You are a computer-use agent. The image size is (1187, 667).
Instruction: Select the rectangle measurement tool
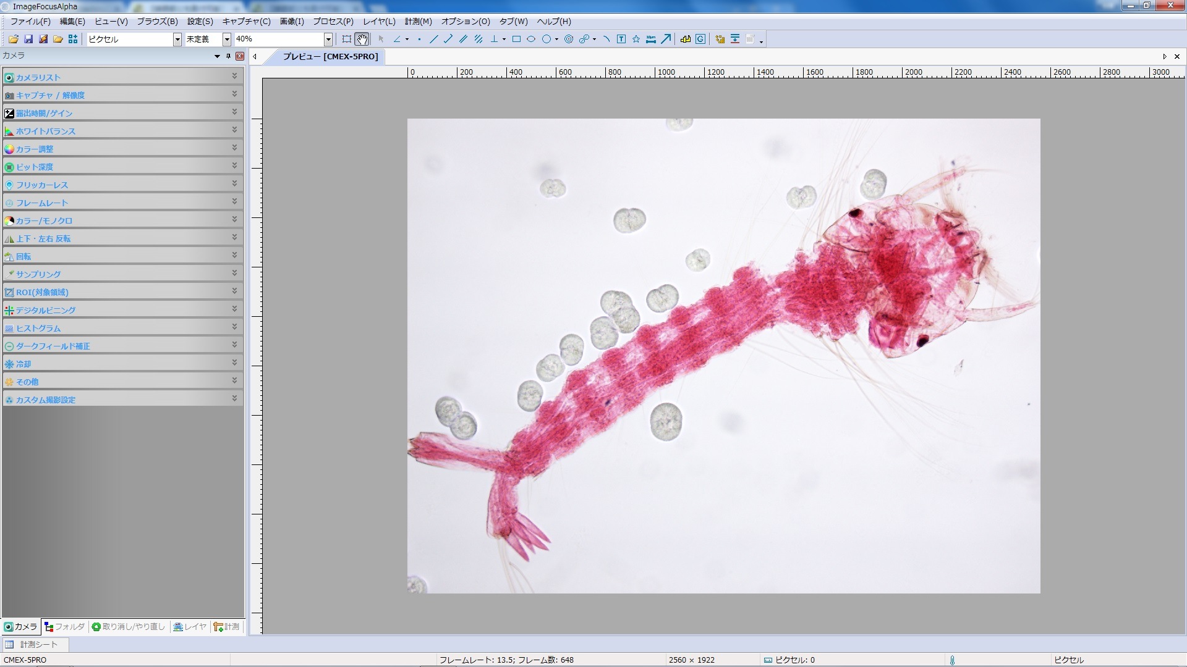[x=516, y=39]
